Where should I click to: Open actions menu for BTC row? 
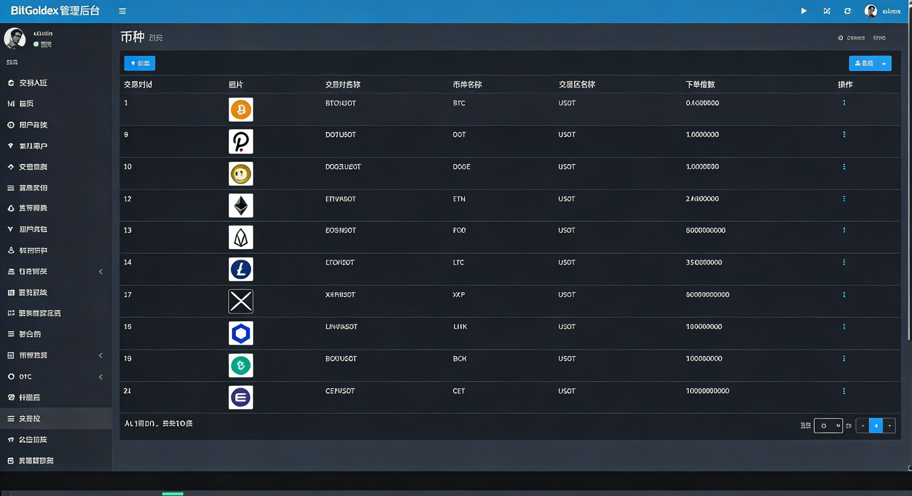coord(844,103)
